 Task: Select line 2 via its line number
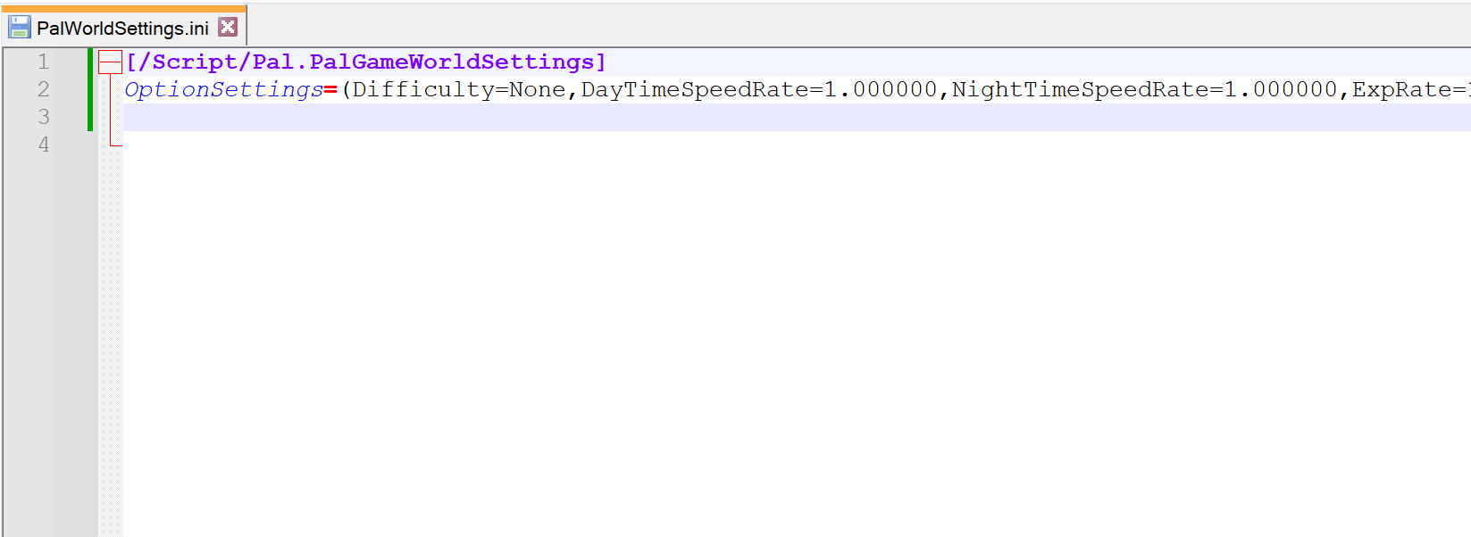click(43, 90)
